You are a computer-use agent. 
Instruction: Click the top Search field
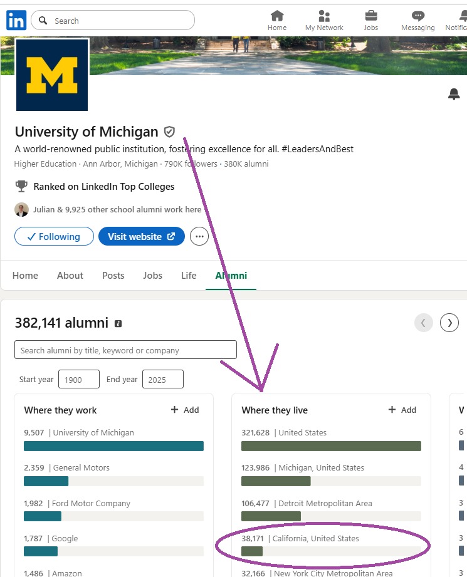click(113, 21)
